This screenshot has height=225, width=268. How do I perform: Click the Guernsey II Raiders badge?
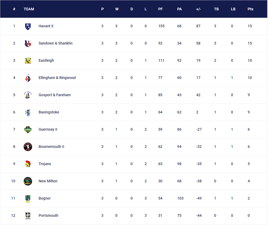click(28, 130)
